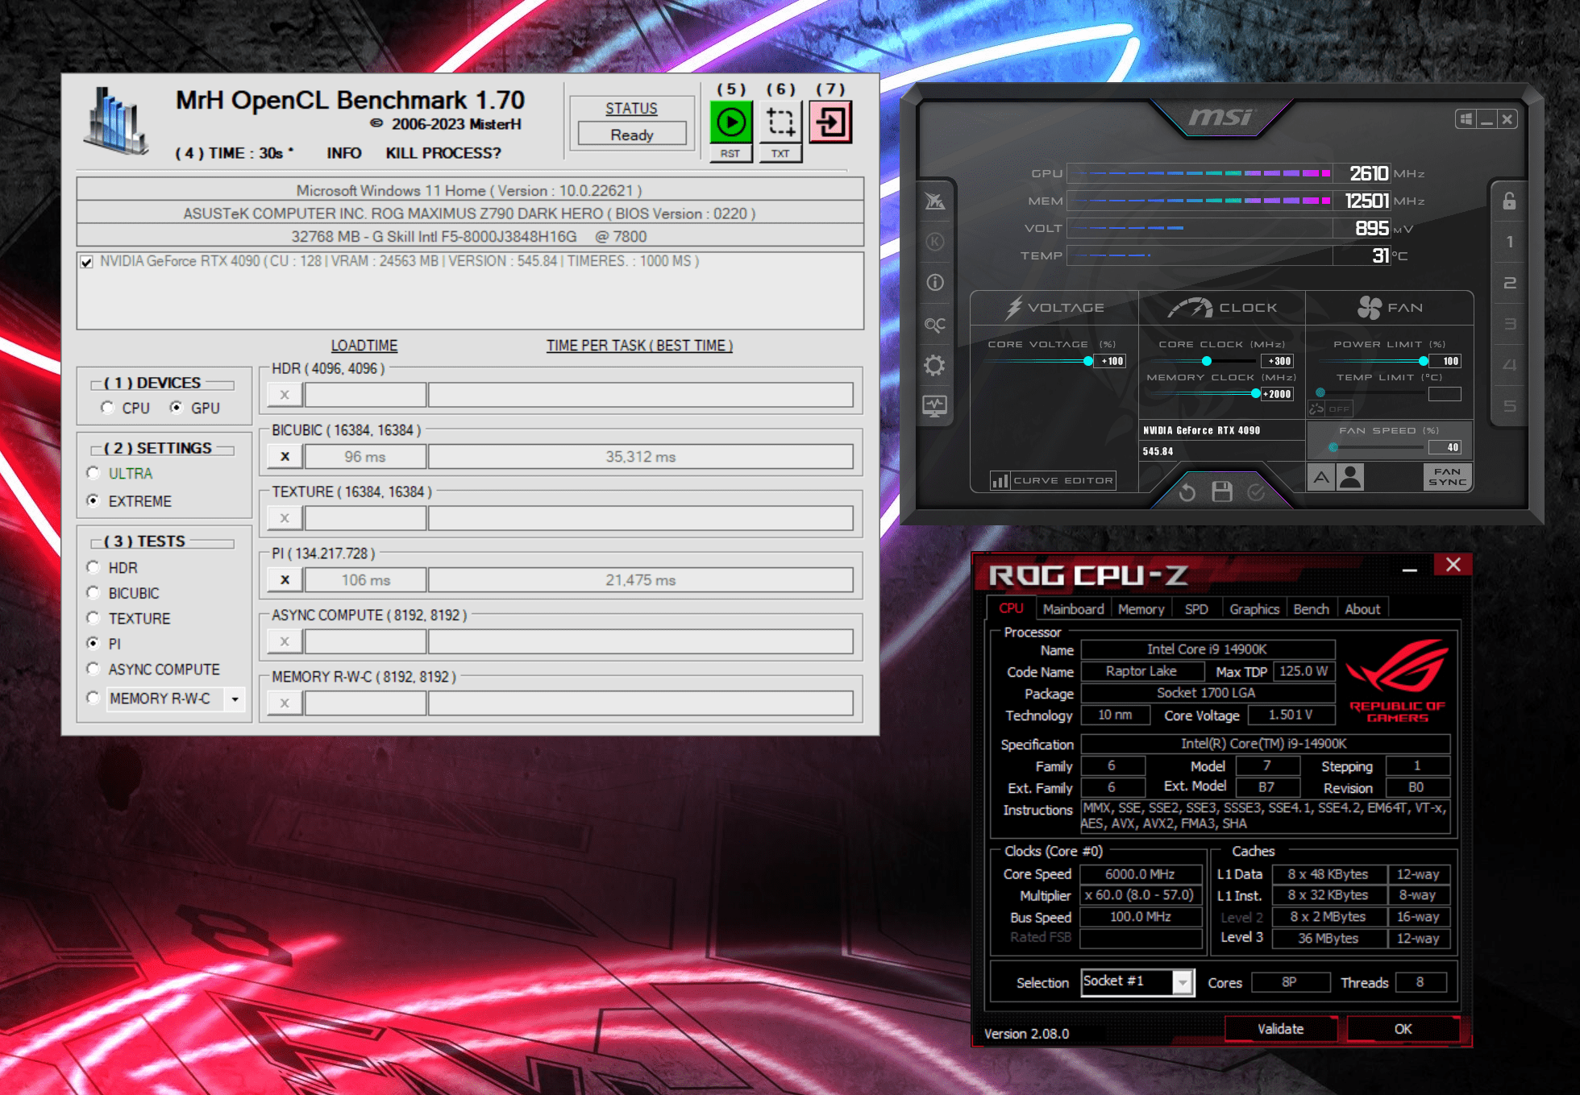Click the reset arrow icon in Afterburner
Screen dimensions: 1580x1095
[1187, 492]
